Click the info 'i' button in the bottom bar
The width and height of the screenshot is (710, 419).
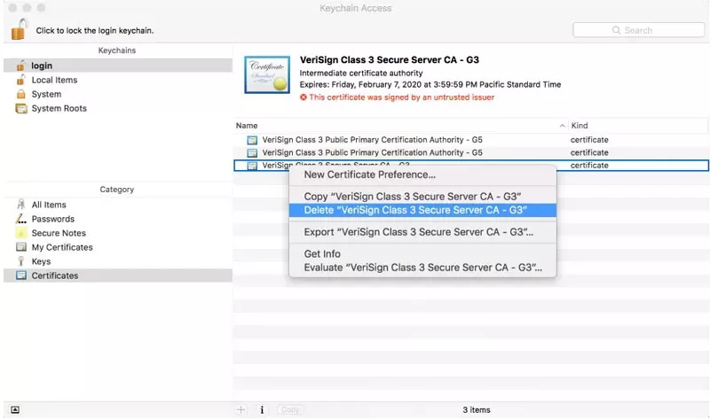tap(262, 410)
